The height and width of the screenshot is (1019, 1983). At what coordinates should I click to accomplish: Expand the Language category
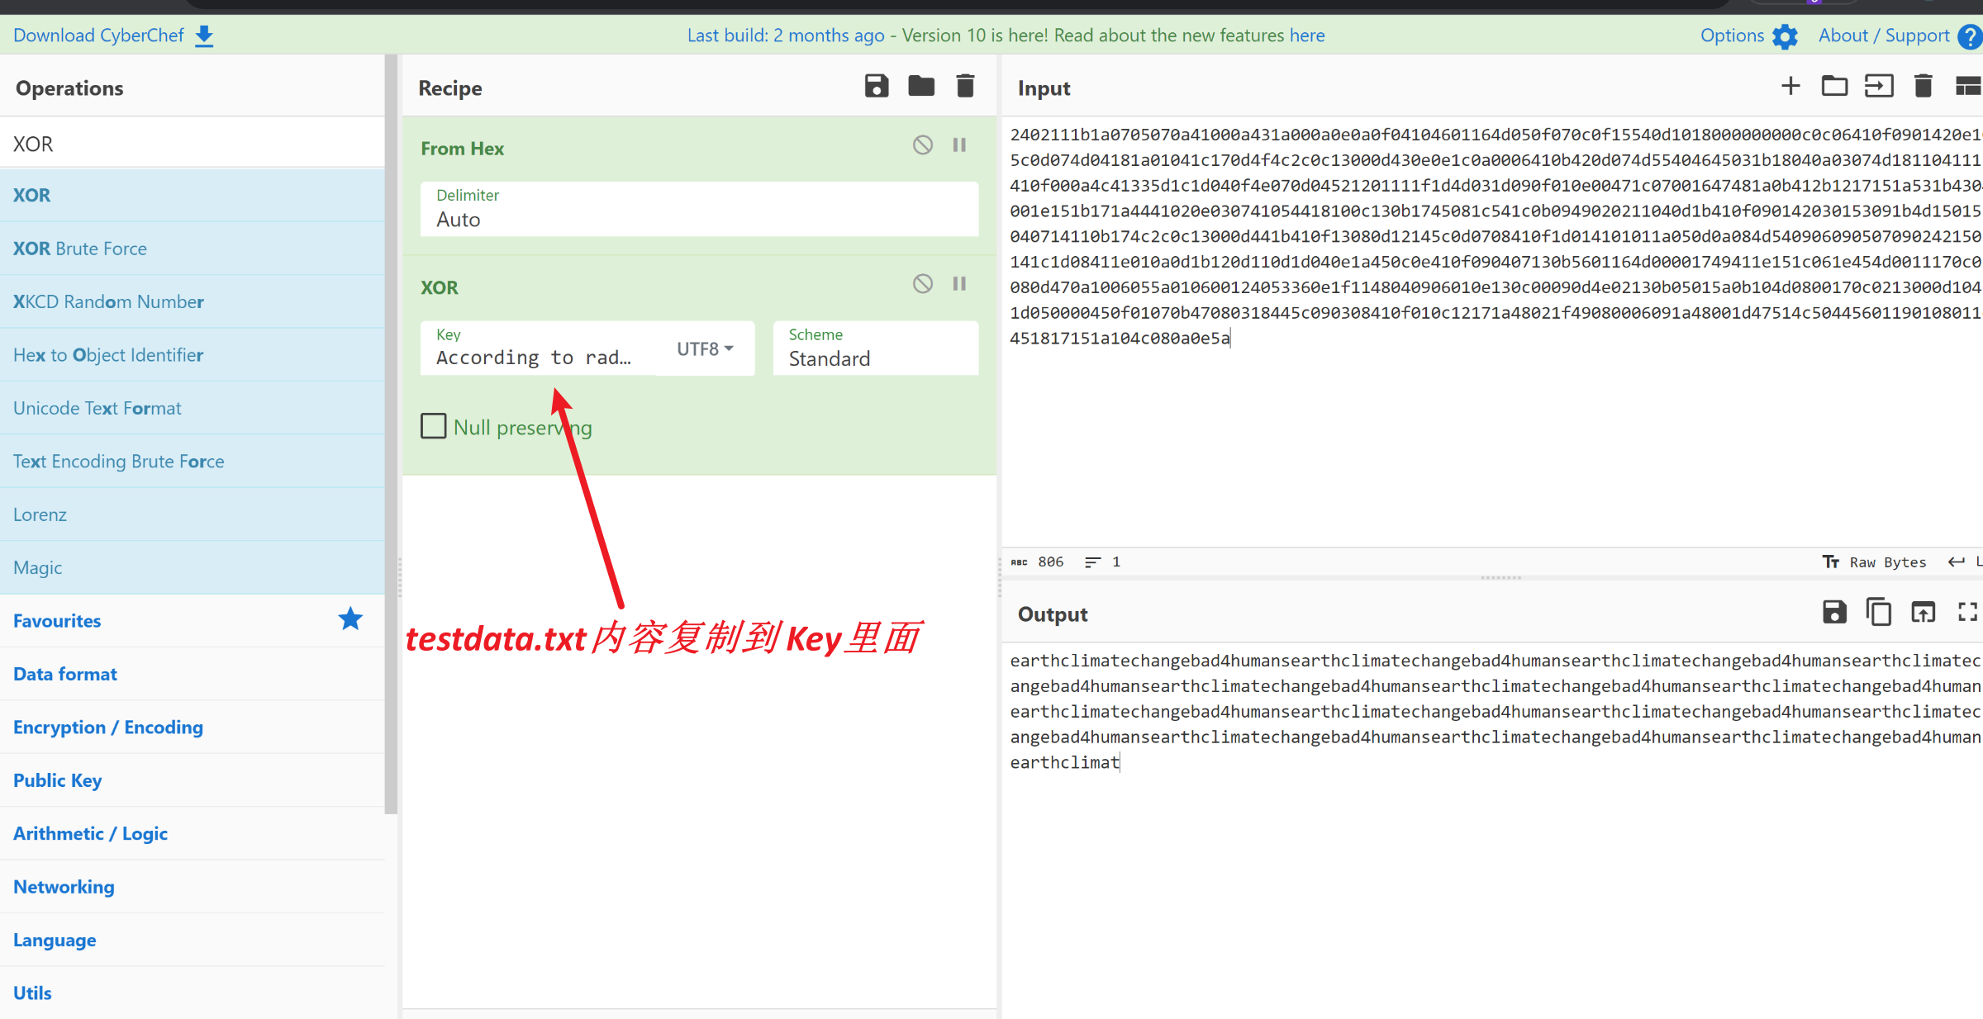[x=193, y=940]
